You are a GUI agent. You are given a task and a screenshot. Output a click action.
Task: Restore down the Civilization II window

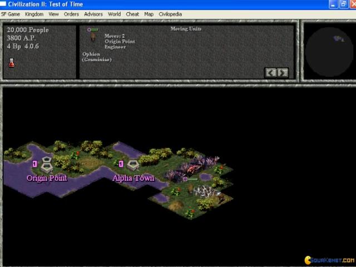[344, 4]
